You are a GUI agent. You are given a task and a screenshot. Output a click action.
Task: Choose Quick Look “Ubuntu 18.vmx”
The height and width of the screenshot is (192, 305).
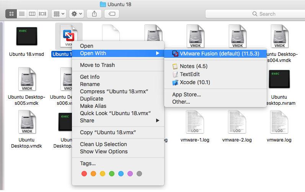point(118,113)
